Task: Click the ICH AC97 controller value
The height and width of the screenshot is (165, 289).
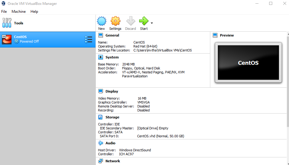Action: coord(126,154)
